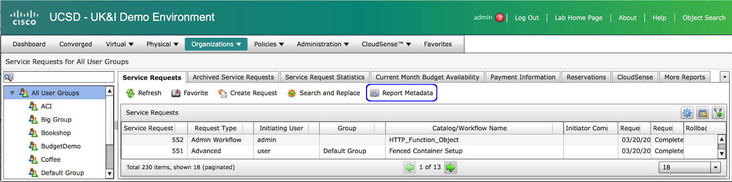Click the Refresh icon in toolbar
732x182 pixels.
[x=131, y=93]
